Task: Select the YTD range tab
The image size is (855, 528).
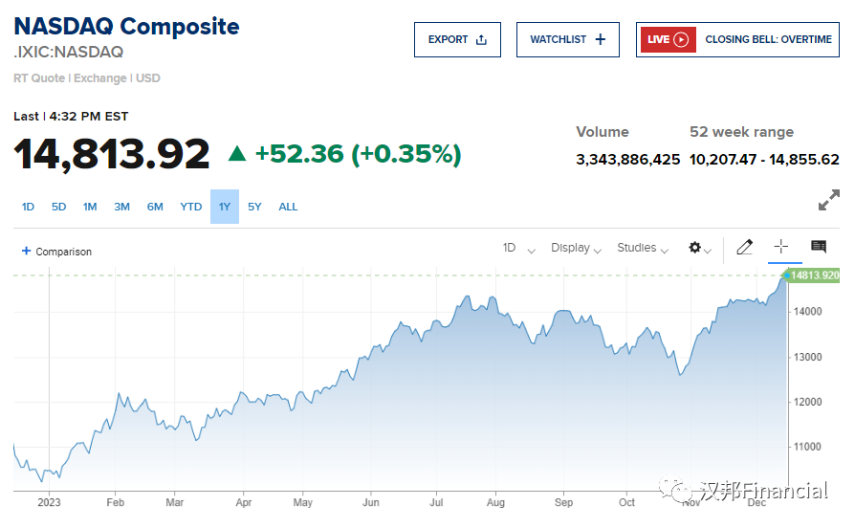Action: (191, 207)
